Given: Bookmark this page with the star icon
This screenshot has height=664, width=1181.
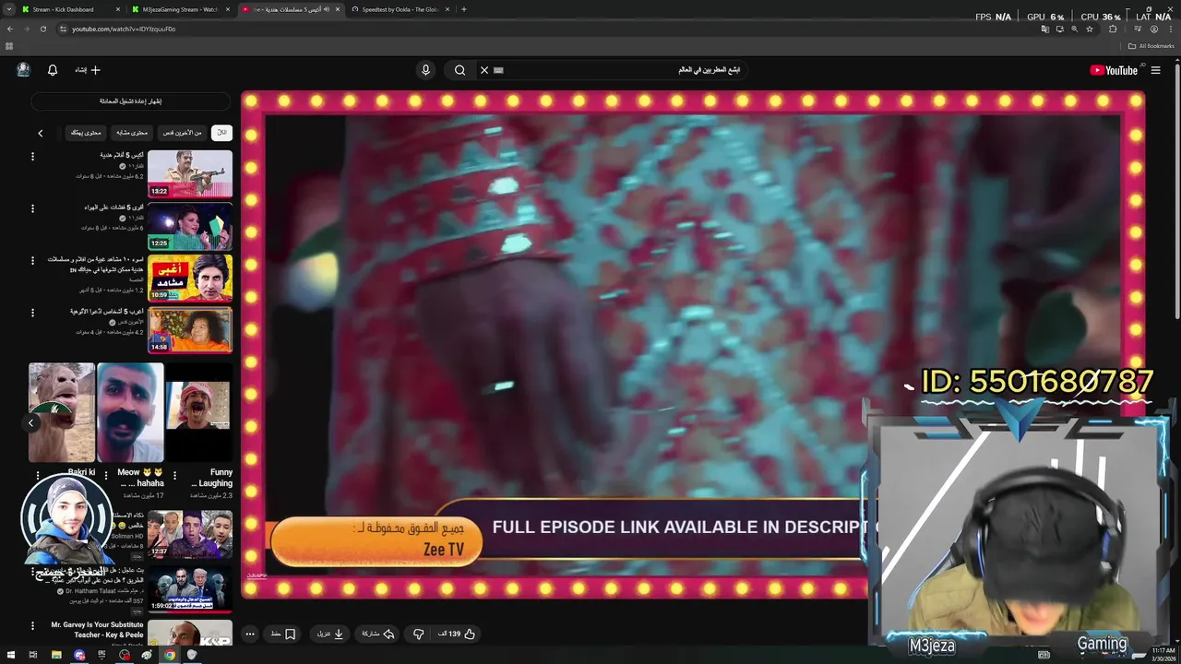Looking at the screenshot, I should [x=1090, y=29].
